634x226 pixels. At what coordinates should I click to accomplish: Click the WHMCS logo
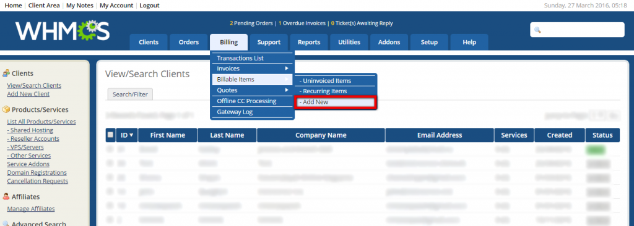click(x=63, y=31)
